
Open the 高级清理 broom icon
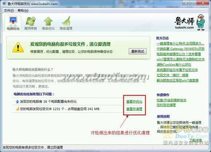tap(66, 23)
